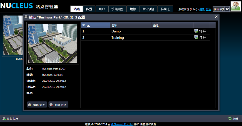
Task: Click the 刷新 refresh icon
Action: pyautogui.click(x=230, y=119)
